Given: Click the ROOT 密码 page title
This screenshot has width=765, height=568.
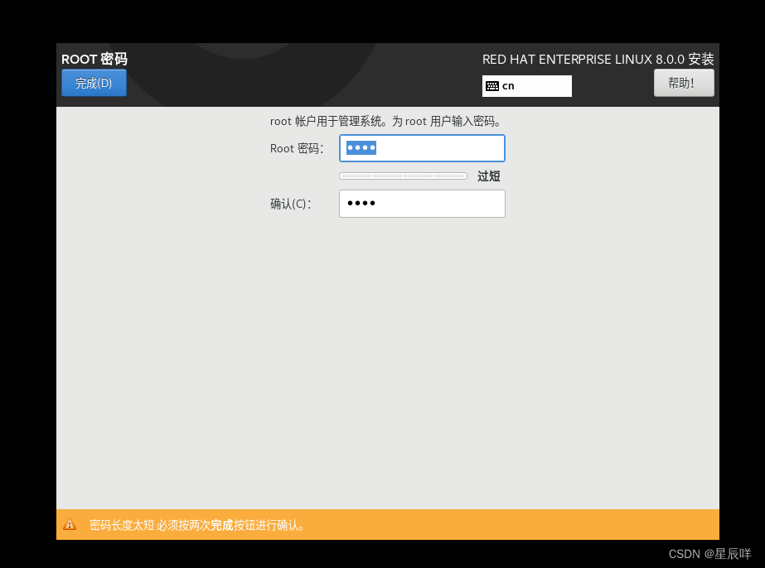Looking at the screenshot, I should [x=94, y=59].
